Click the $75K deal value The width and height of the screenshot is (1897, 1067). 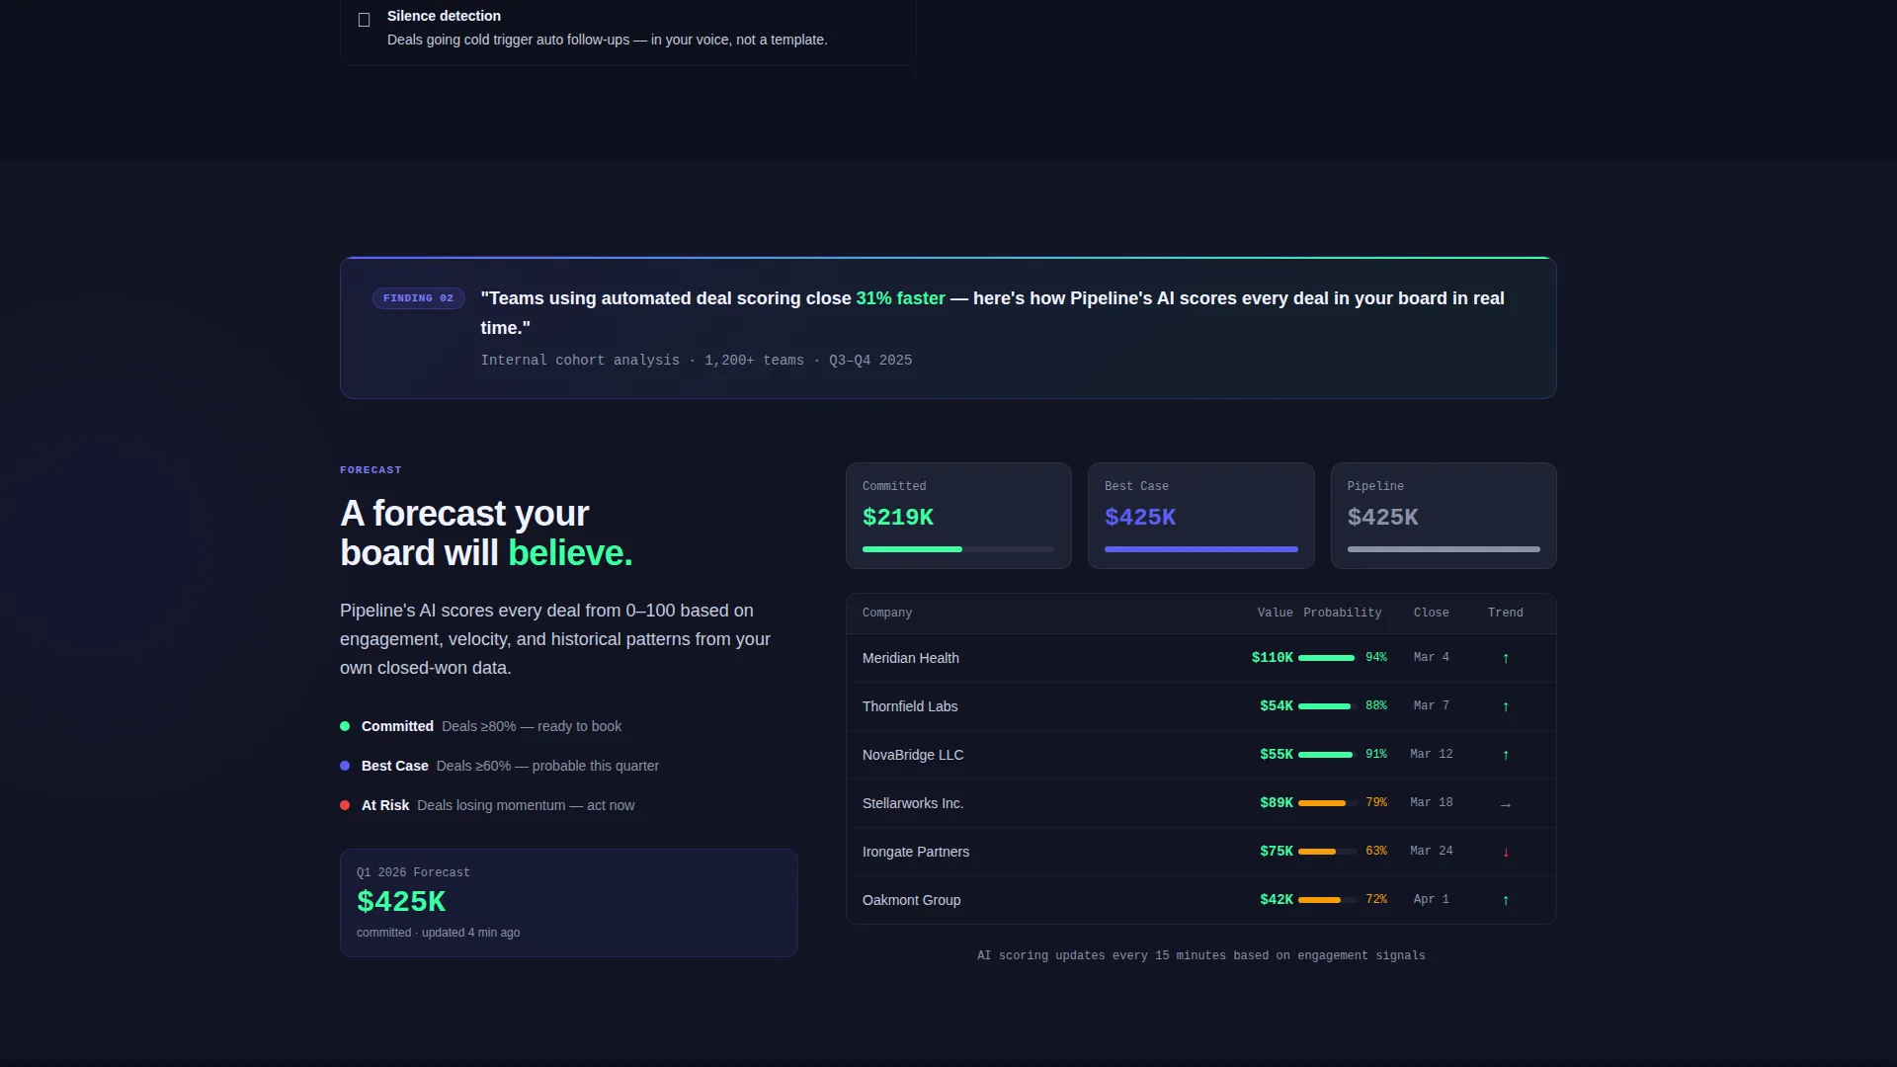click(1277, 852)
